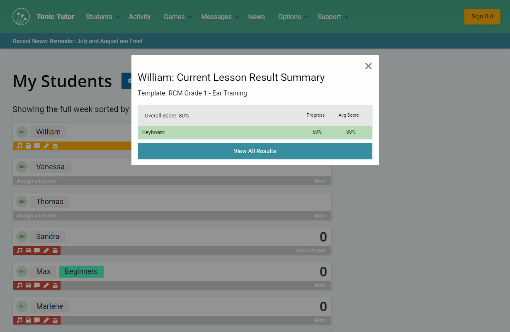Open the News menu item
The image size is (510, 332).
[x=256, y=17]
